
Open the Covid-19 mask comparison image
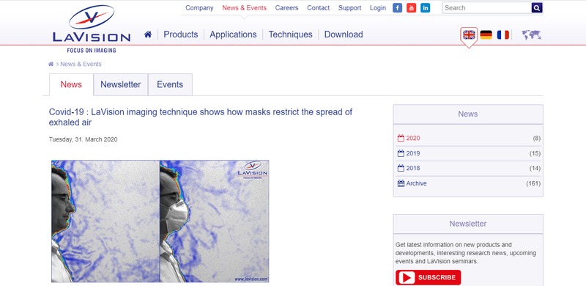coord(160,221)
